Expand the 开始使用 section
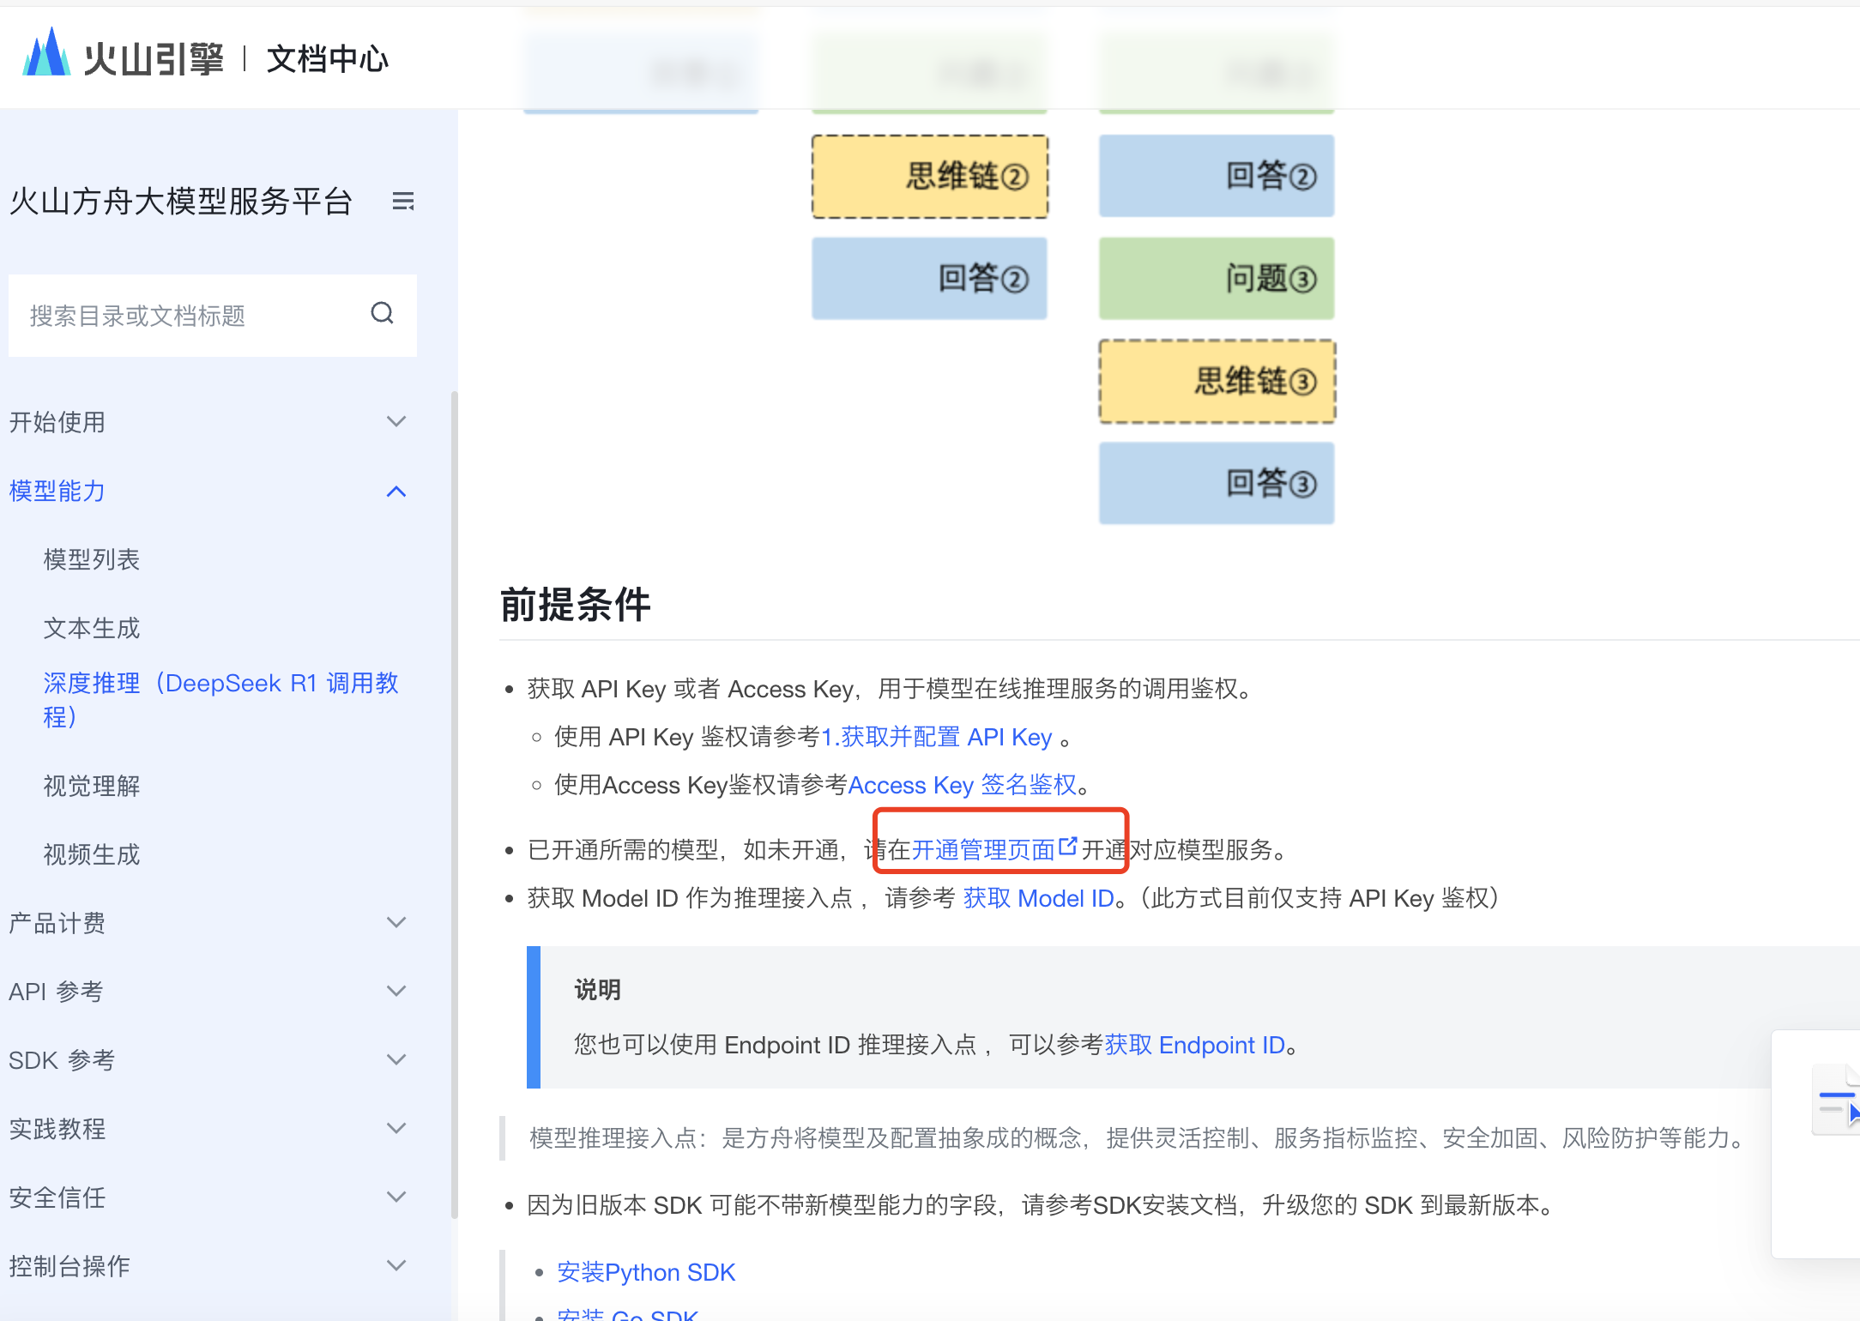Image resolution: width=1860 pixels, height=1321 pixels. pos(396,422)
